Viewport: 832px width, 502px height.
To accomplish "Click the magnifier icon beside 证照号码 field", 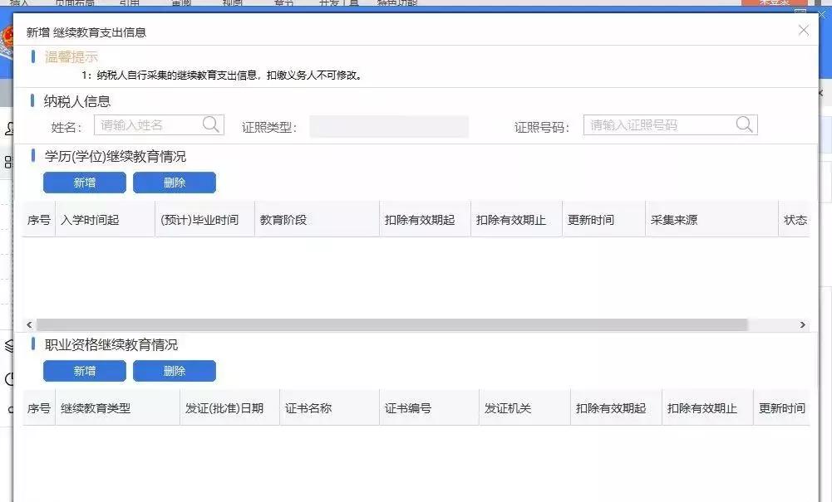I will pos(742,124).
